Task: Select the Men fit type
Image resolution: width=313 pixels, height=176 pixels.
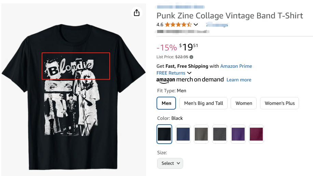Action: [166, 103]
